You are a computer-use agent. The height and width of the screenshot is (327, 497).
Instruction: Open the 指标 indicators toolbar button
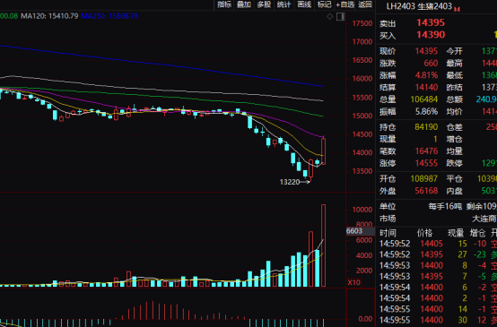[x=224, y=4]
